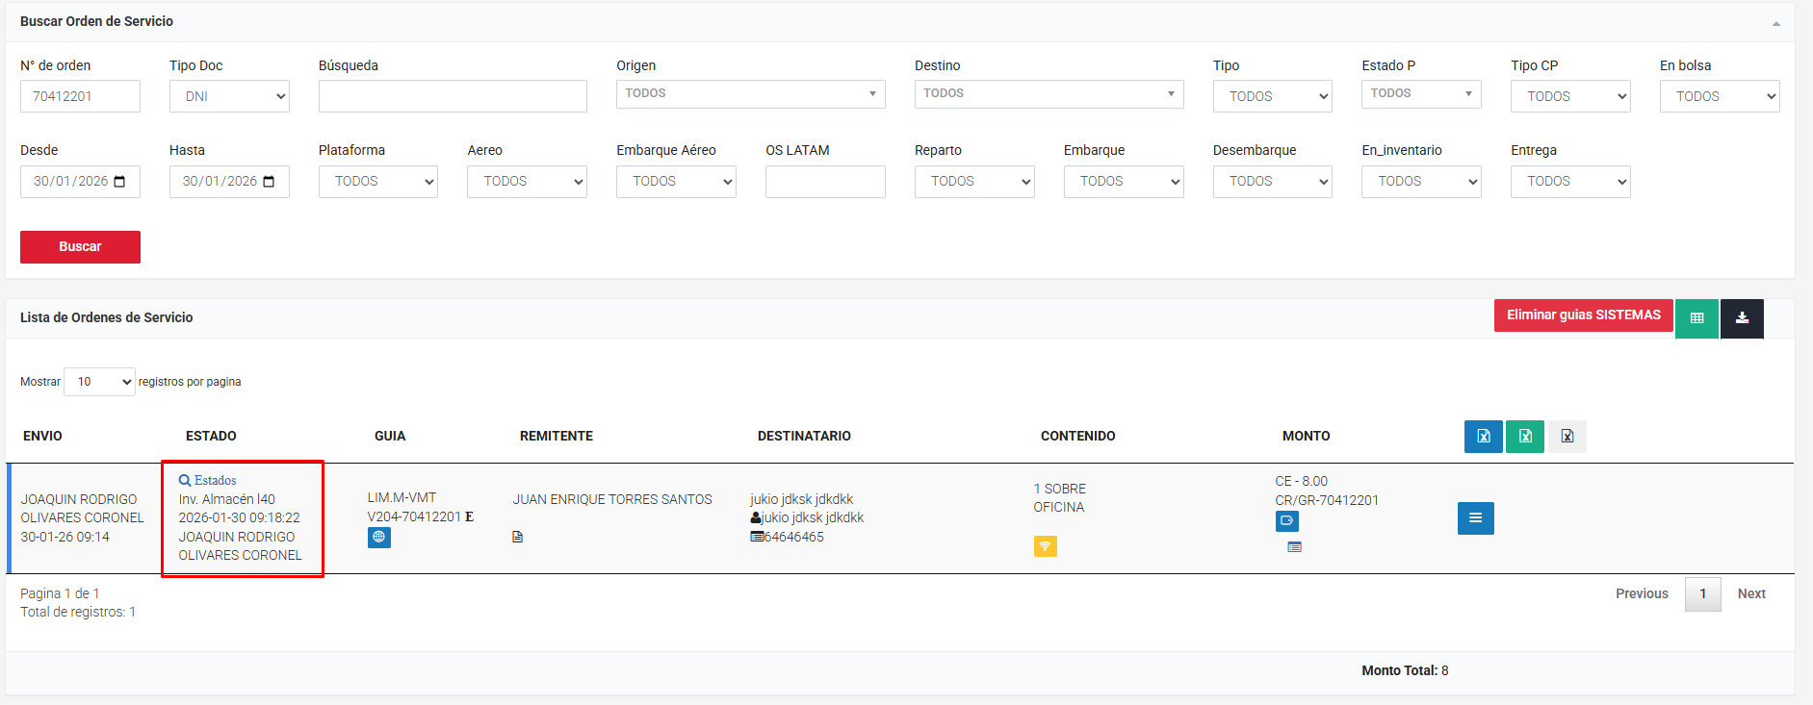Click the N° de orden input field
Image resolution: width=1813 pixels, height=705 pixels.
(80, 96)
